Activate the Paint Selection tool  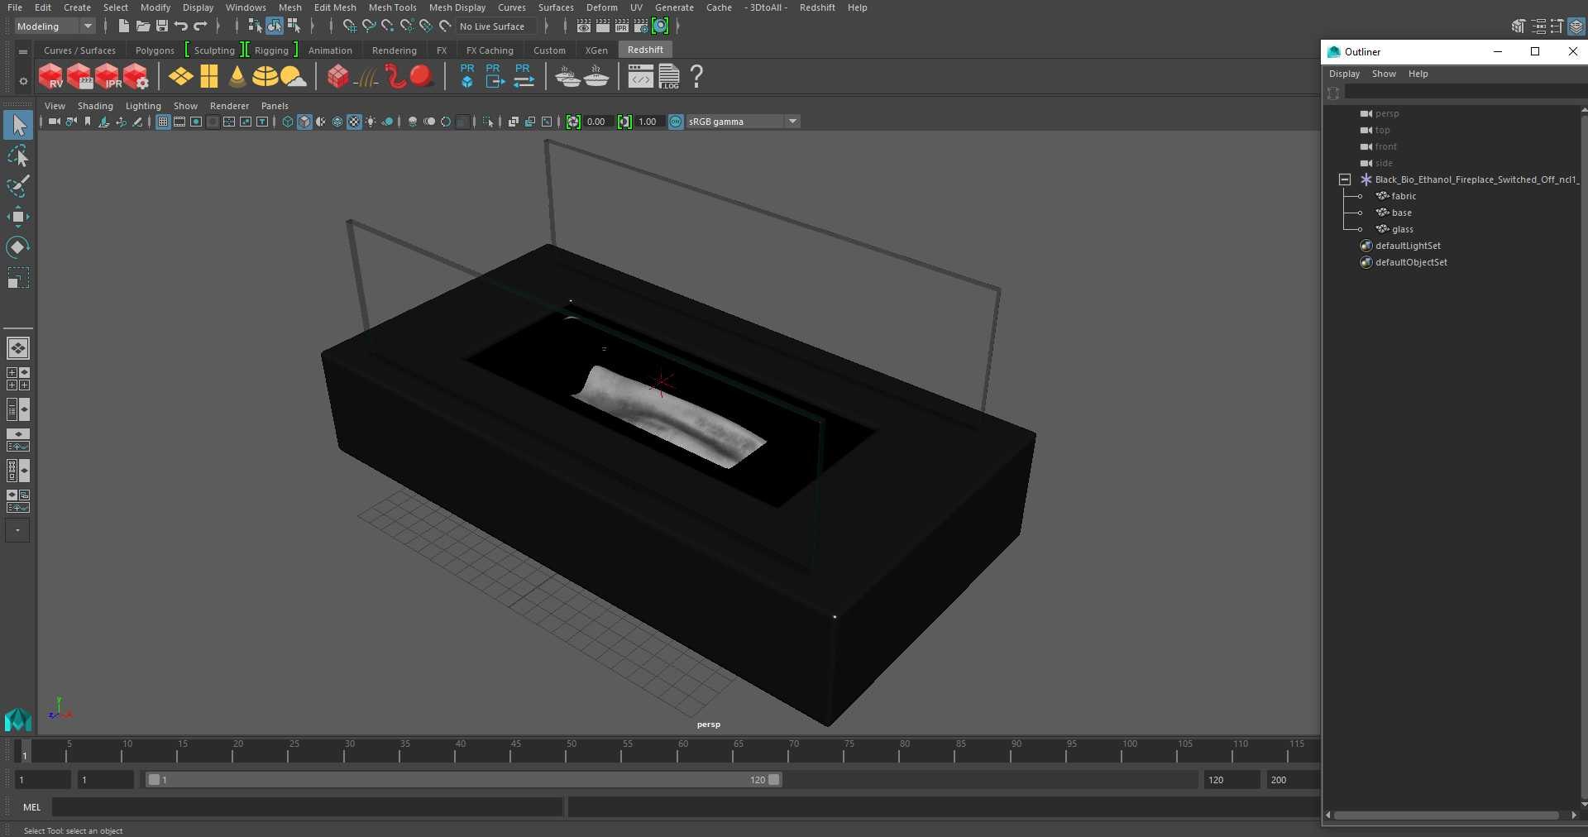17,186
